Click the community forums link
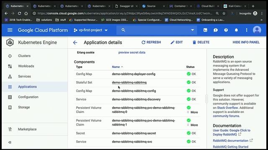Image resolution: width=268 pixels, height=150 pixels. tap(226, 116)
